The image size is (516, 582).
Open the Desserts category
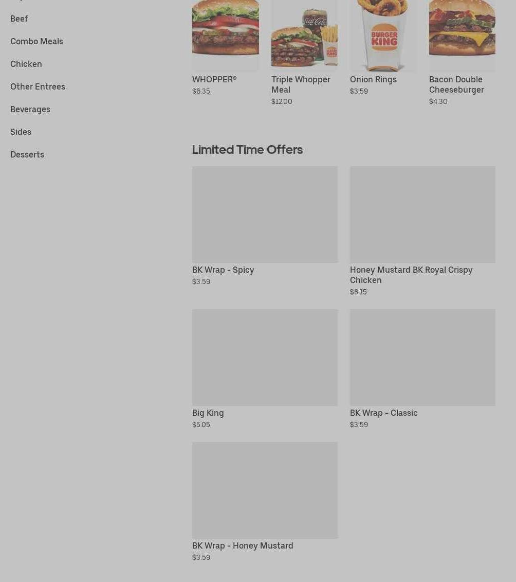27,155
